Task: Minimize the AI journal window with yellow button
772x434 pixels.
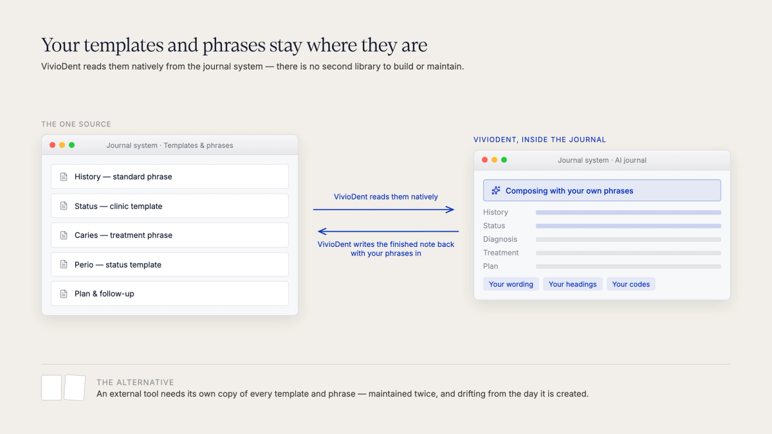Action: (x=495, y=160)
